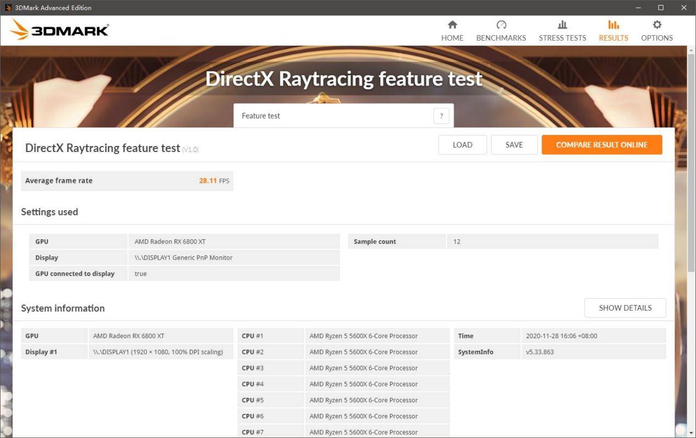The image size is (696, 438).
Task: Click the Display #1 resolution value
Action: point(158,352)
